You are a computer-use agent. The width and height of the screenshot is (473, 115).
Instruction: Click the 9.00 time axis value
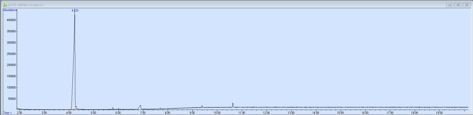pyautogui.click(x=192, y=113)
